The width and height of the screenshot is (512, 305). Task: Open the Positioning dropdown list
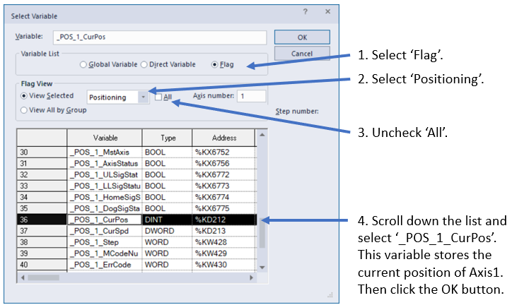coord(144,97)
